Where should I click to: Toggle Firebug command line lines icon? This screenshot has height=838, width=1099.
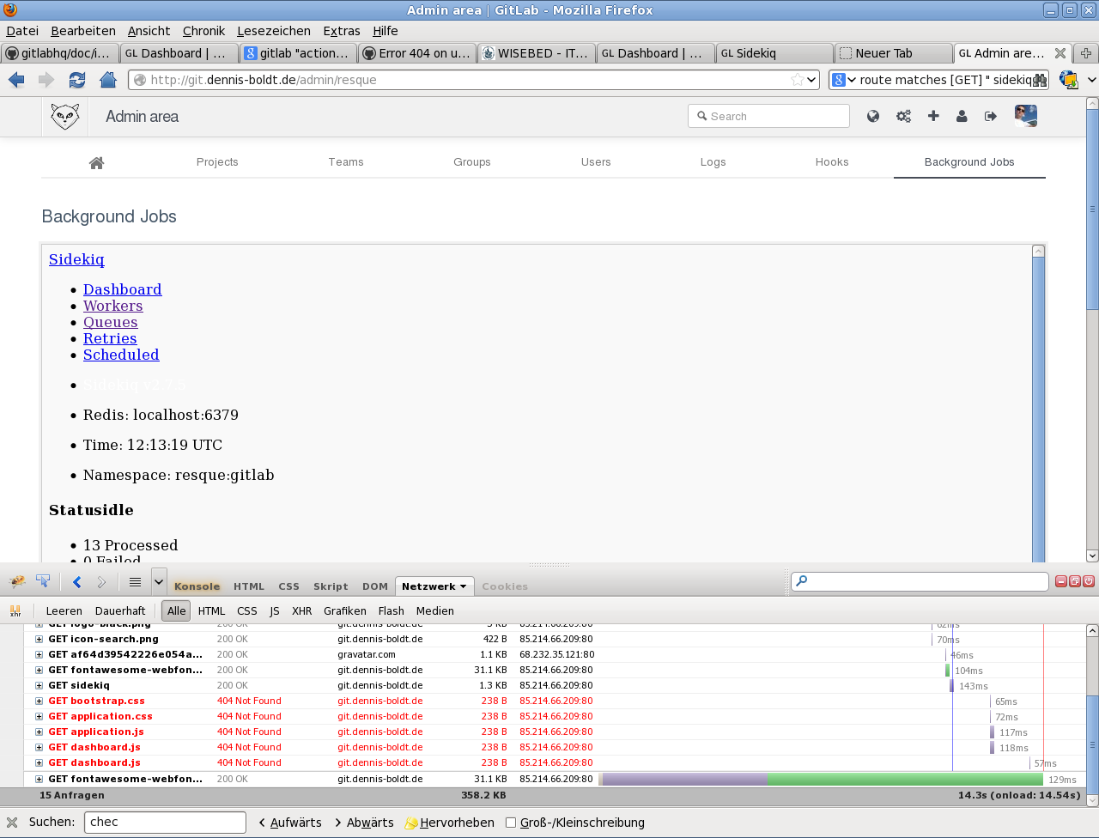135,582
